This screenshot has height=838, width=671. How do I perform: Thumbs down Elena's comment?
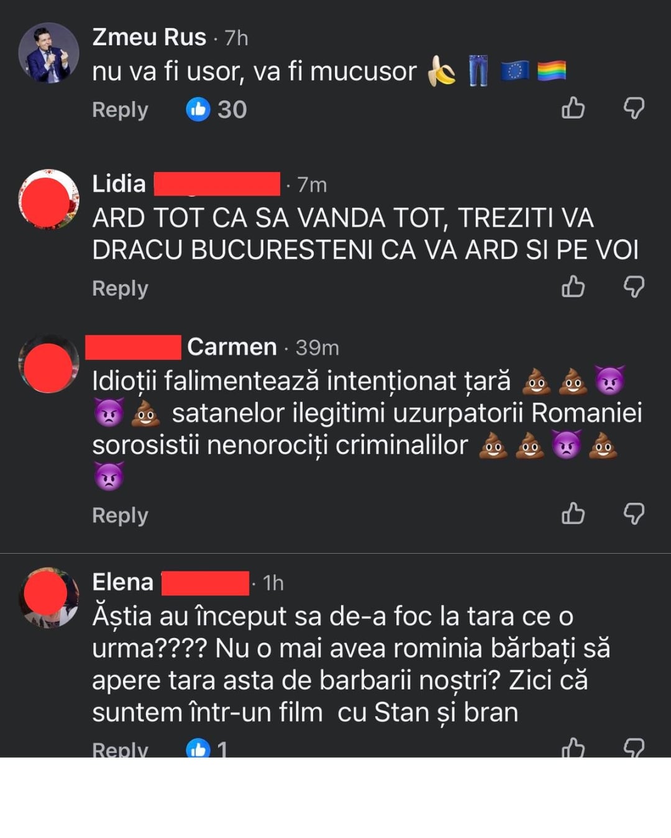coord(634,747)
